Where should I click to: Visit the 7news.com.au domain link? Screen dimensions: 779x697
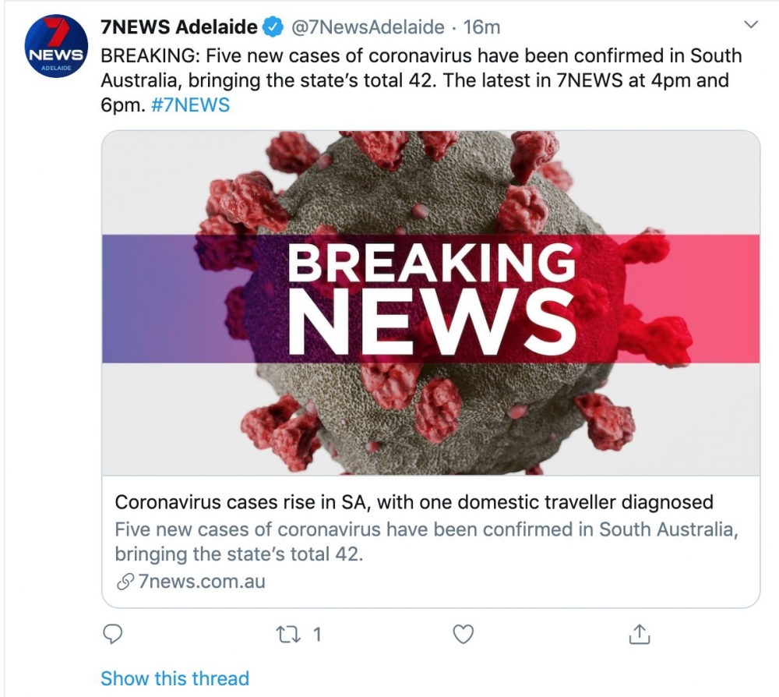tap(201, 582)
